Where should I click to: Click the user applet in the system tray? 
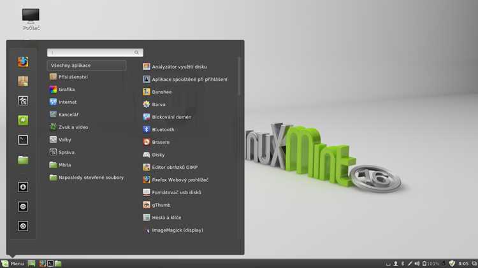pos(395,264)
